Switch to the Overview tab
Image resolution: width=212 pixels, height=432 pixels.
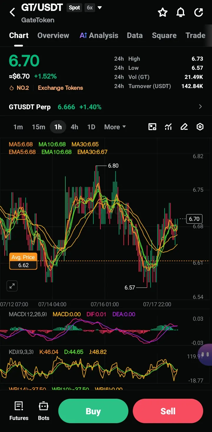click(x=53, y=35)
